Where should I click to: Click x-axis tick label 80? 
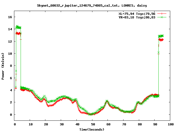[x=140, y=124]
